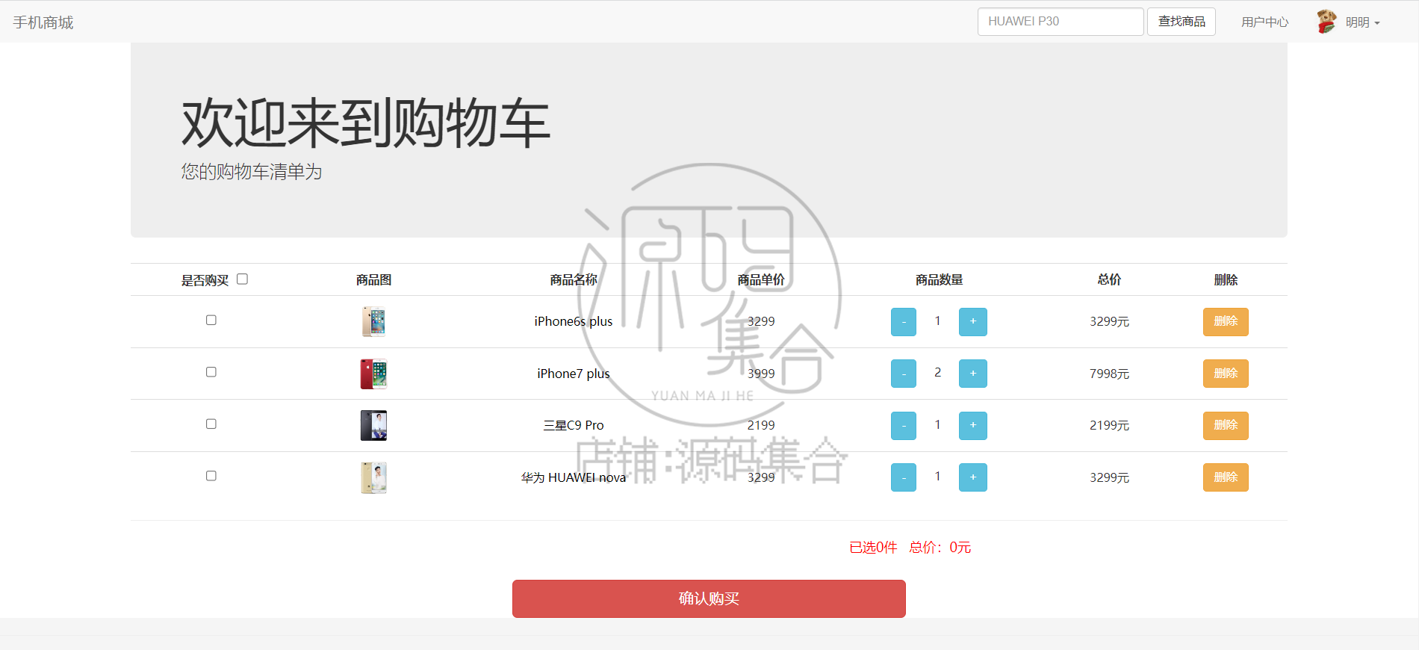Screen dimensions: 1419x650
Task: Click the 查找商品 search button
Action: coord(1182,22)
